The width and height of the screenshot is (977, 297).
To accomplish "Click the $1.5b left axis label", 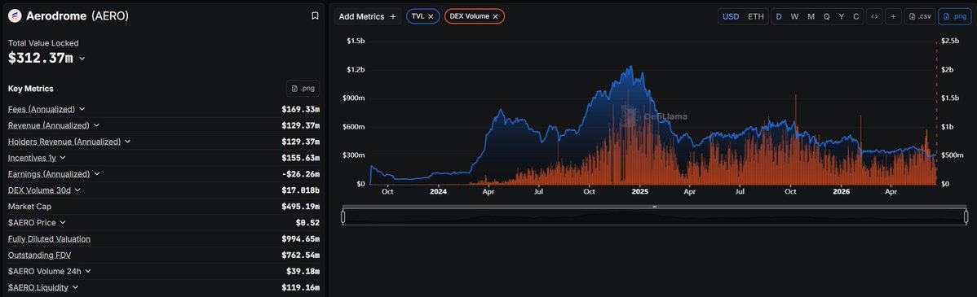I will click(x=356, y=41).
